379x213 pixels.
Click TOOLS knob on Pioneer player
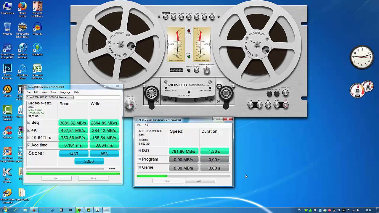tap(181, 17)
